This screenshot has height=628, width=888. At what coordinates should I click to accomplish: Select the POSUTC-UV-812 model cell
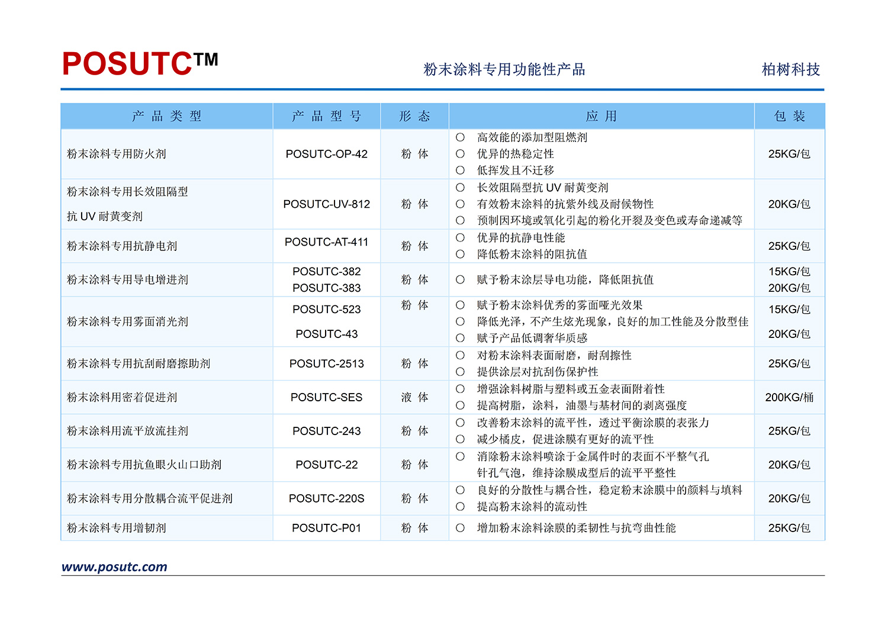(x=327, y=204)
